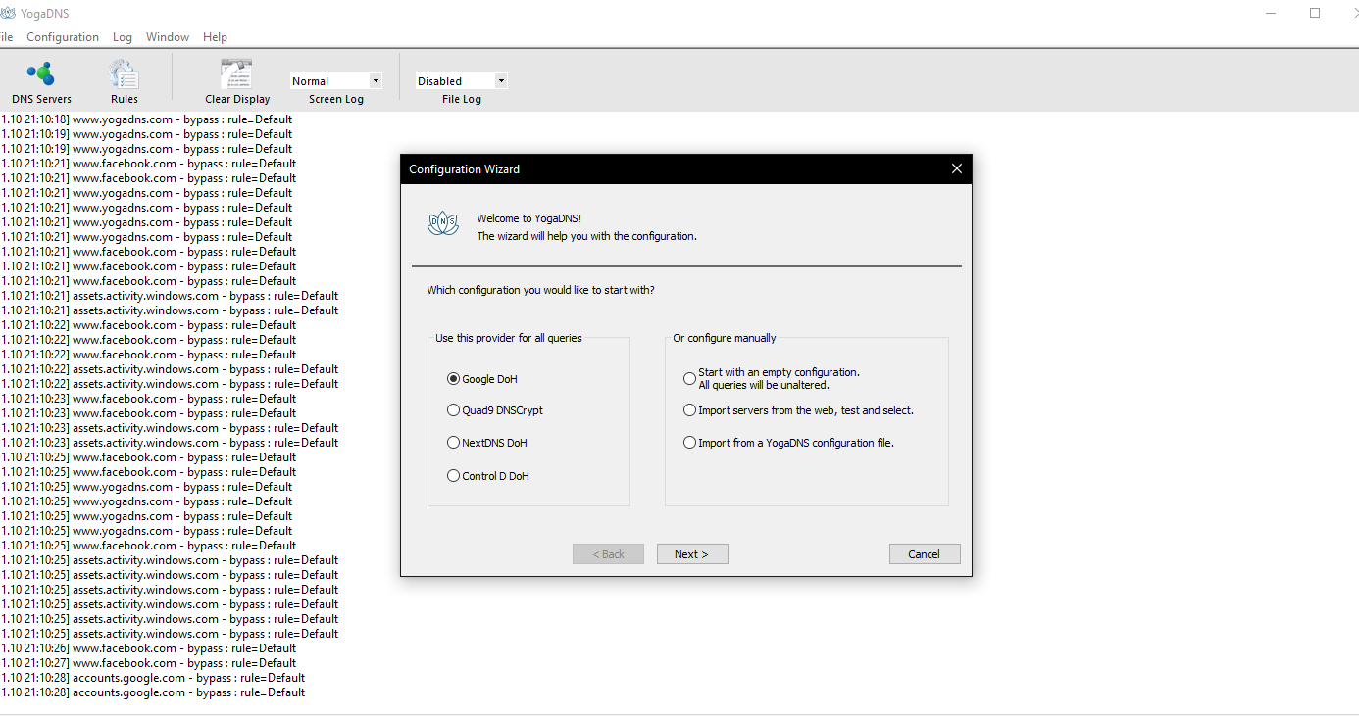The height and width of the screenshot is (716, 1359).
Task: Click the 21:10:26 www.facebook.com log entry
Action: click(148, 648)
